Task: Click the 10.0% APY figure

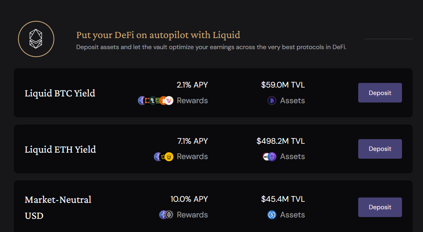Action: 189,199
